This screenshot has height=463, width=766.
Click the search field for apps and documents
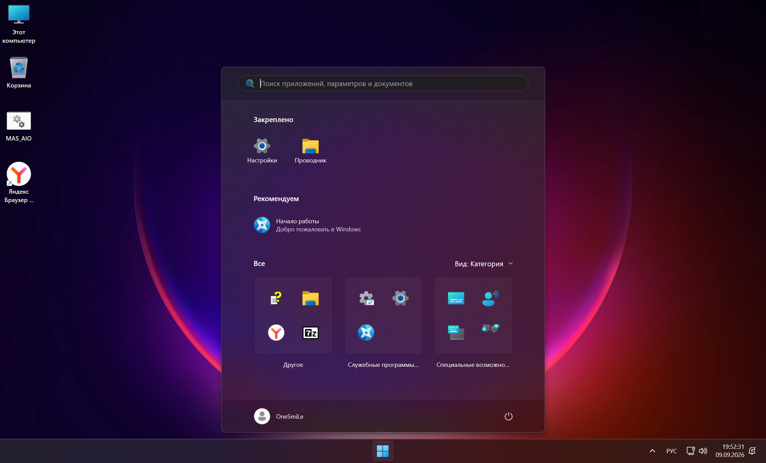383,83
